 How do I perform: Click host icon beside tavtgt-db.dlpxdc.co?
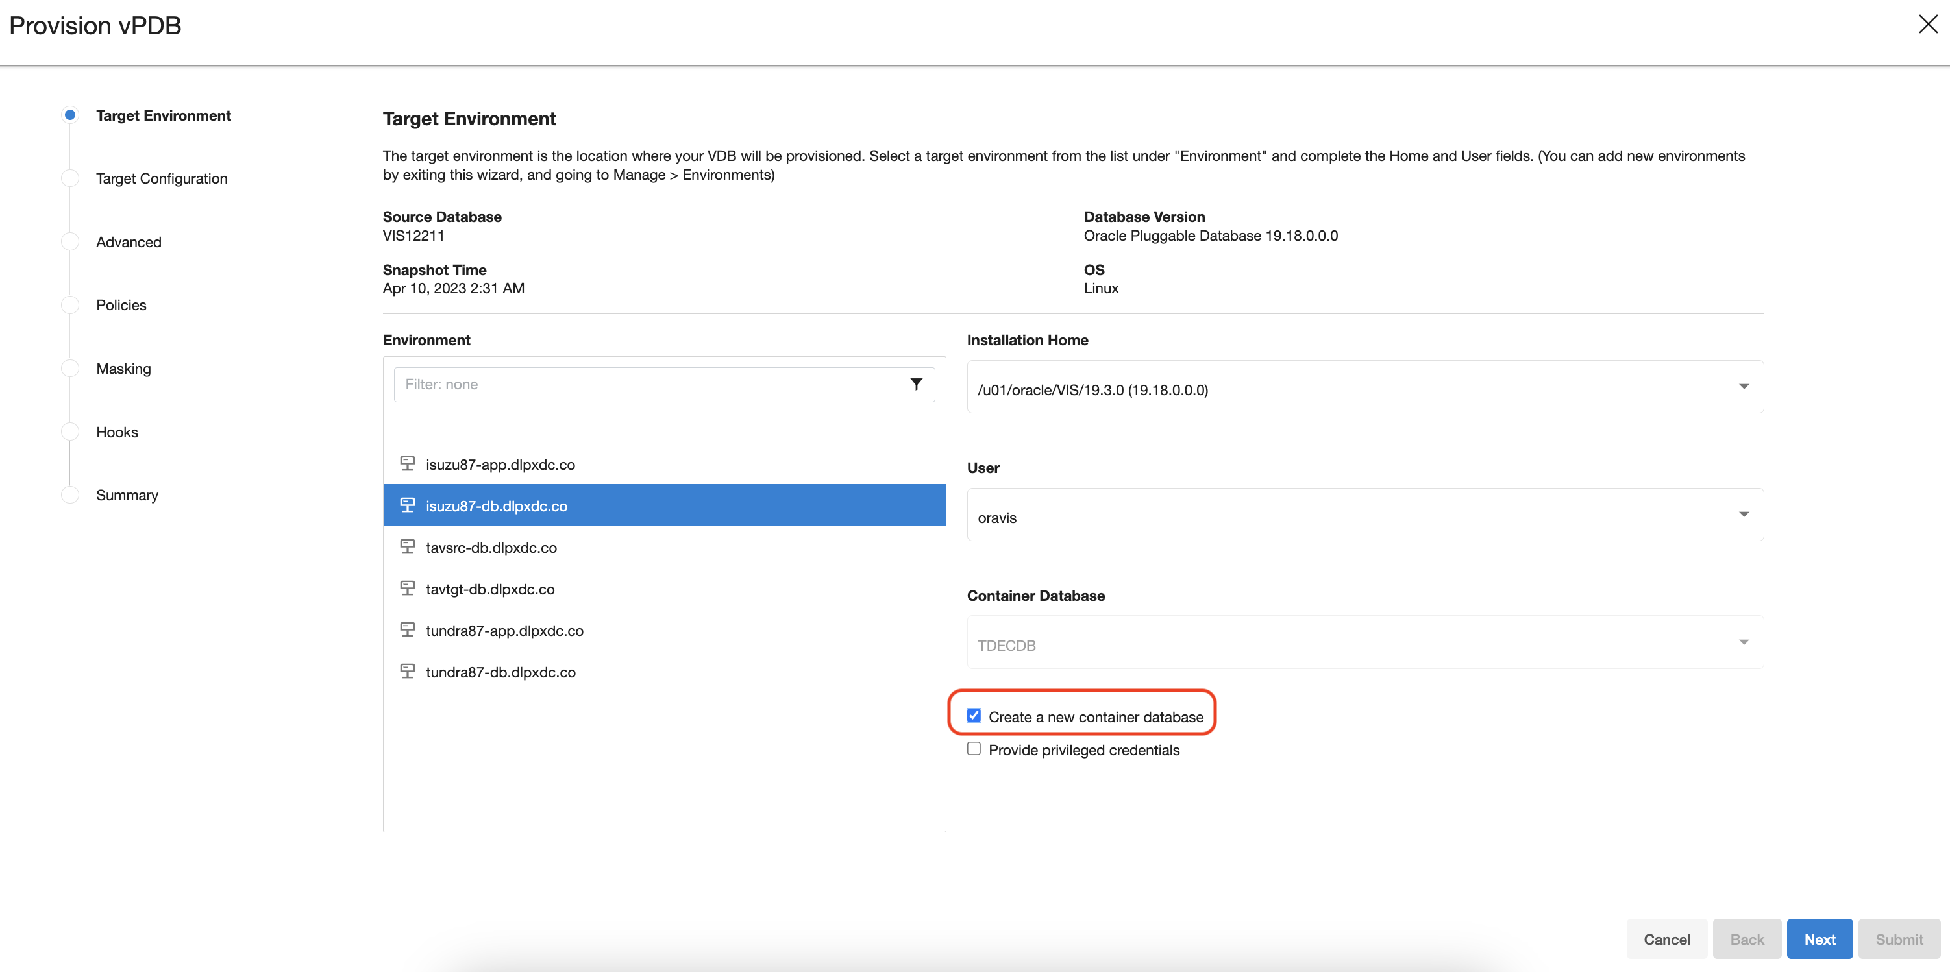click(x=407, y=589)
